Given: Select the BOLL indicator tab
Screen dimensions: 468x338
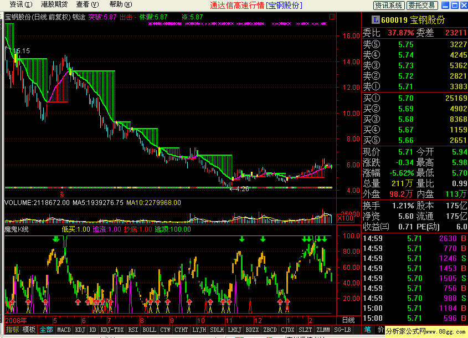Looking at the screenshot, I should click(149, 330).
